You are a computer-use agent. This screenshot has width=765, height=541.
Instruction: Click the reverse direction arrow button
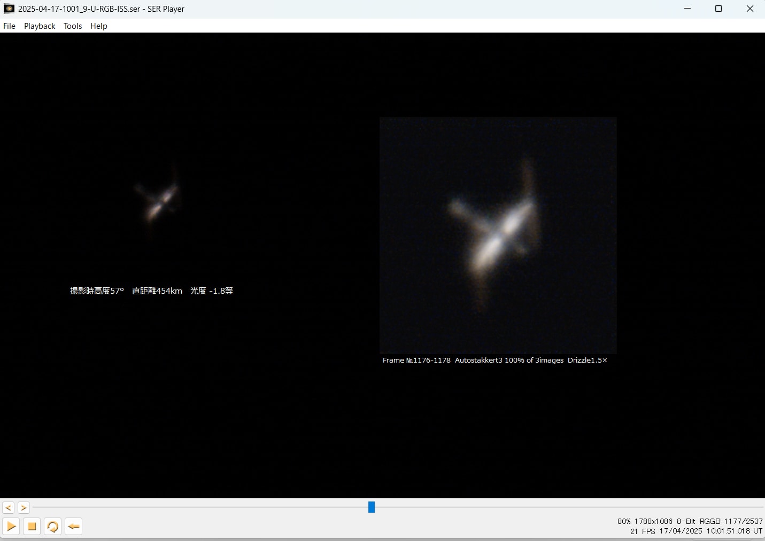[x=74, y=527]
